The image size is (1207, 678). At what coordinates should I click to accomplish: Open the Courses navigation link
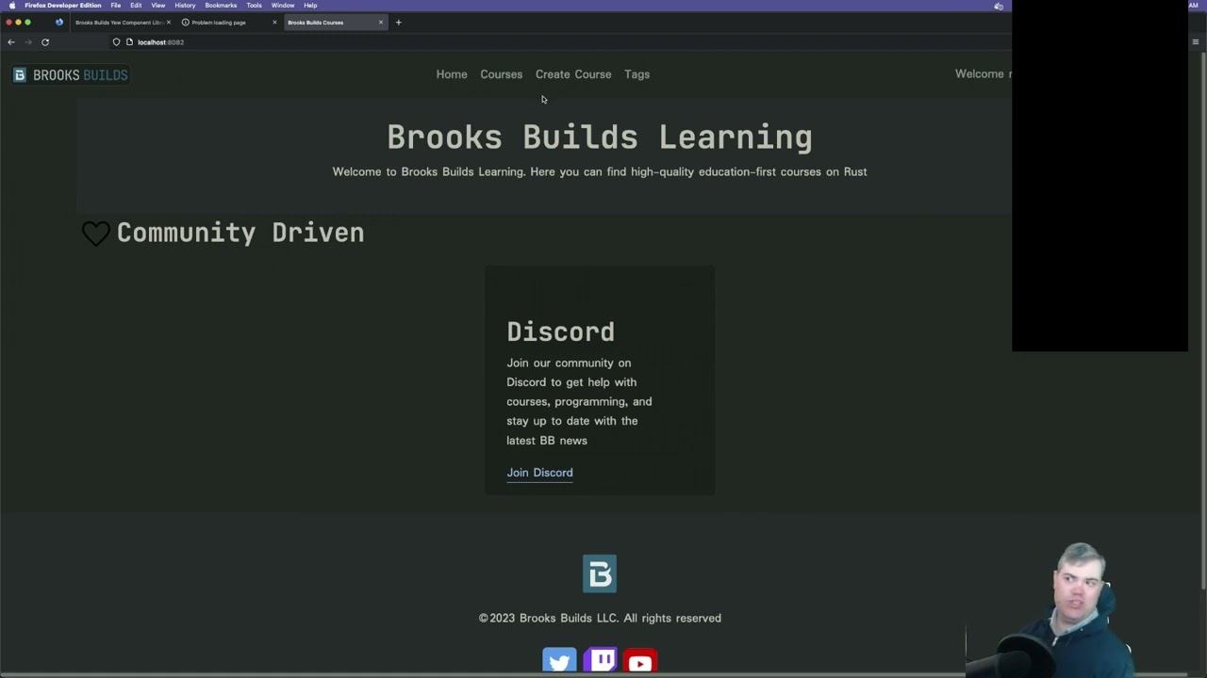(501, 74)
